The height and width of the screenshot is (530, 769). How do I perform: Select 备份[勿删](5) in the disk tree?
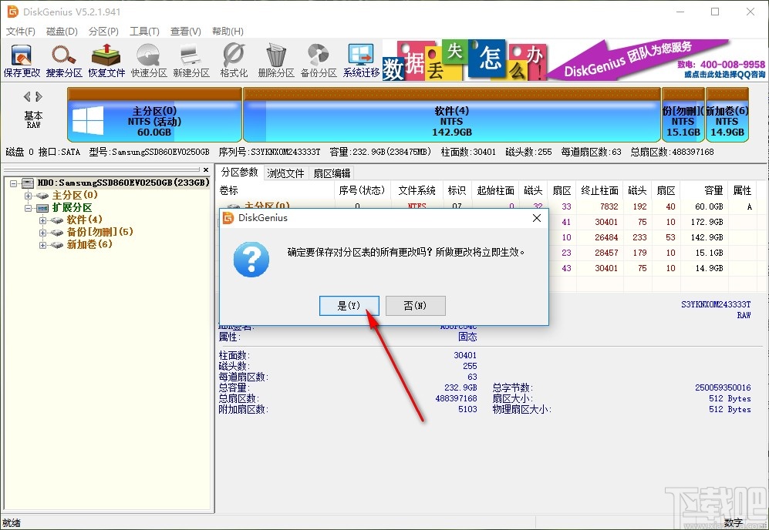(x=99, y=232)
